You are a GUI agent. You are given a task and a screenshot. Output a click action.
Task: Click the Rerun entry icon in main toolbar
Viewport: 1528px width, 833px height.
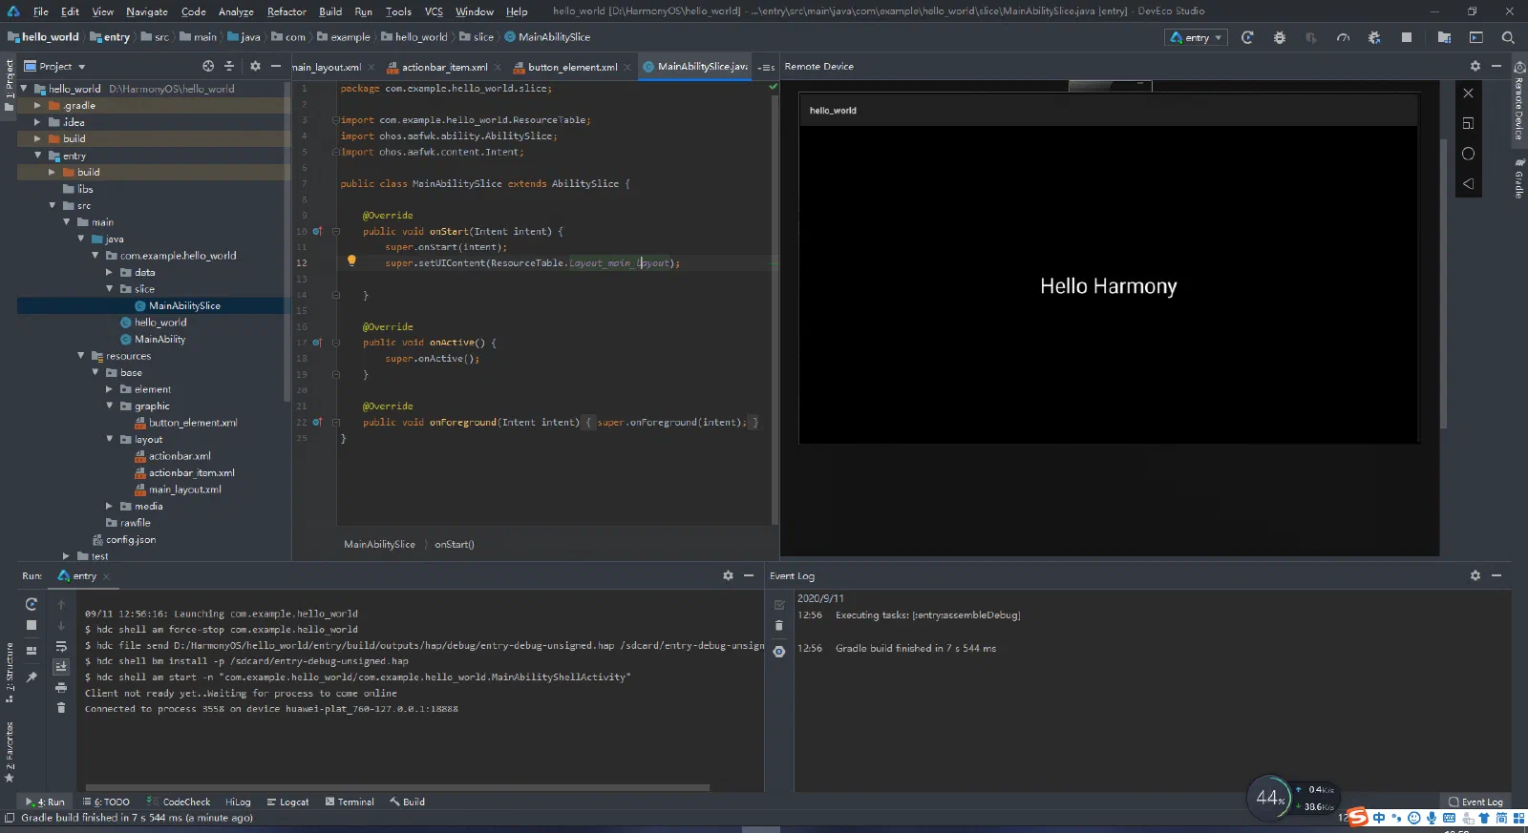click(1247, 37)
